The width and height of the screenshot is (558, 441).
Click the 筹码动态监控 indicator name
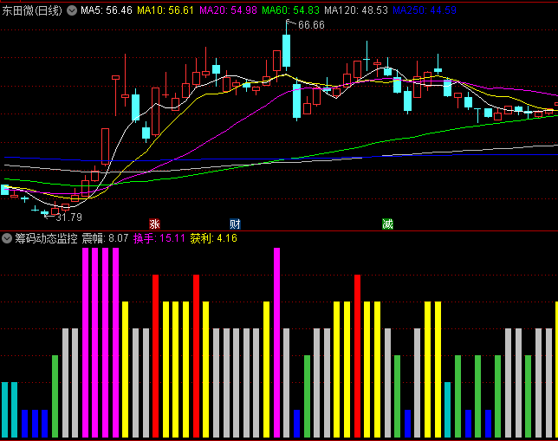point(46,238)
